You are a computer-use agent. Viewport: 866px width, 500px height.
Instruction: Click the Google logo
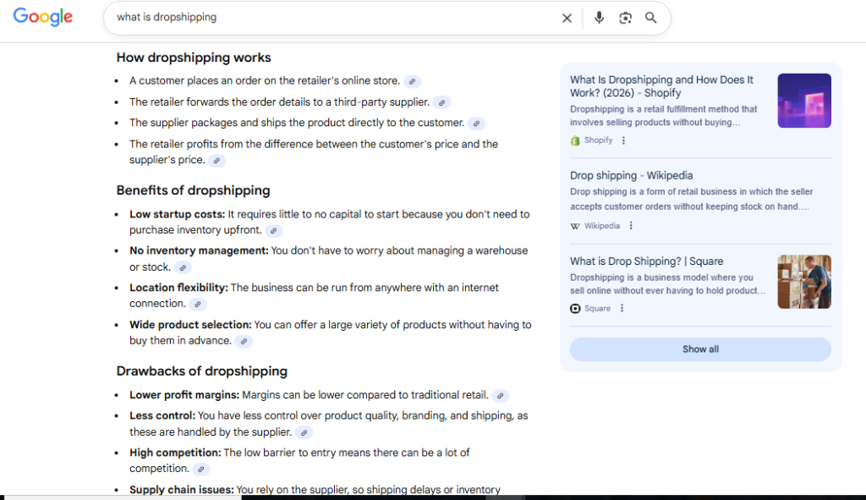(x=43, y=17)
